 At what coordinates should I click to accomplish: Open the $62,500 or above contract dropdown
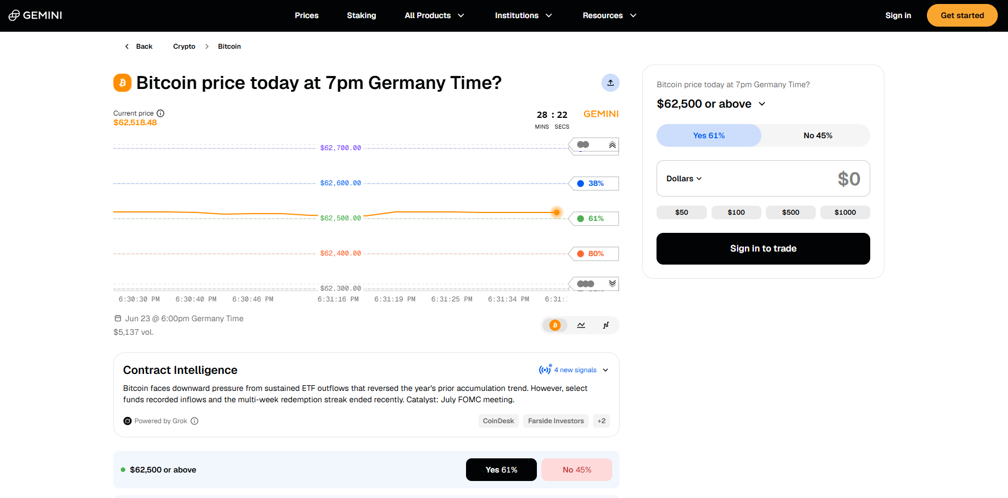pyautogui.click(x=711, y=104)
